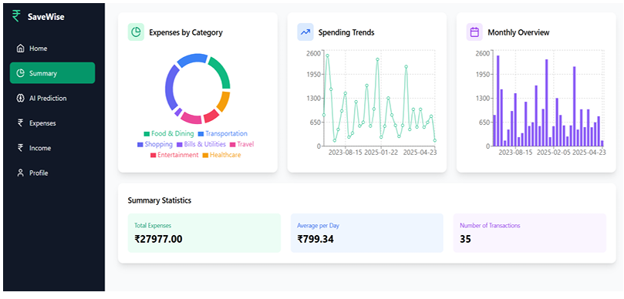Viewport: 624px width, 299px height.
Task: Click the highest peak point in Spending Trends
Action: pos(327,55)
